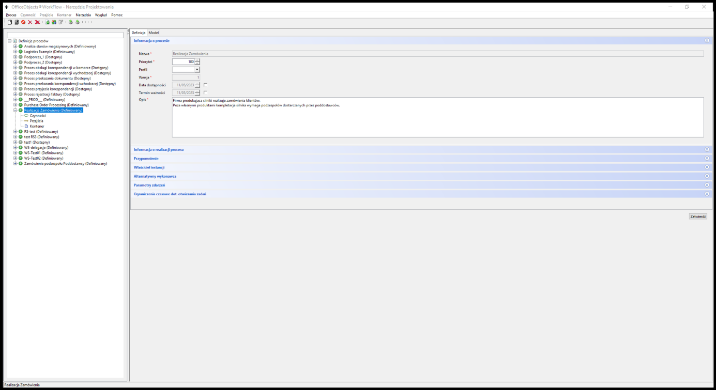
Task: Click the red X delete icon
Action: click(30, 22)
